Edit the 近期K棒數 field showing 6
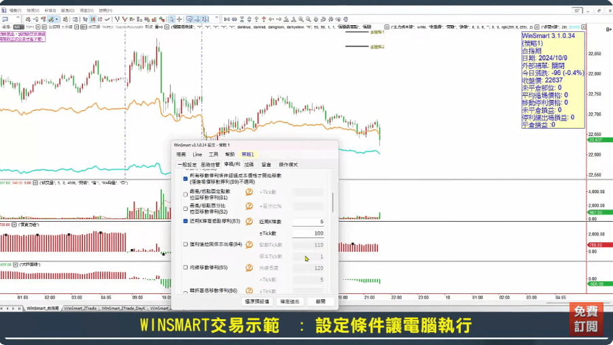 tap(308, 222)
